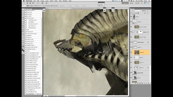This screenshot has width=173, height=97.
Task: Click the foreground color swatch
Action: click(23, 50)
